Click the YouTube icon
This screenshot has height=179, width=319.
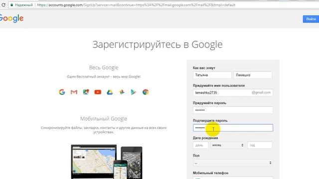[98, 92]
